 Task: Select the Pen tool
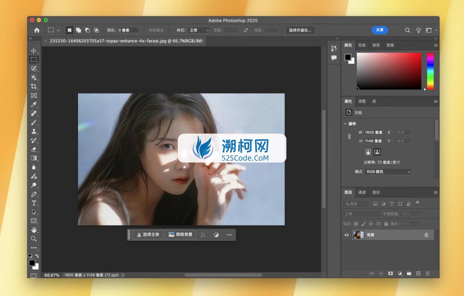(34, 194)
